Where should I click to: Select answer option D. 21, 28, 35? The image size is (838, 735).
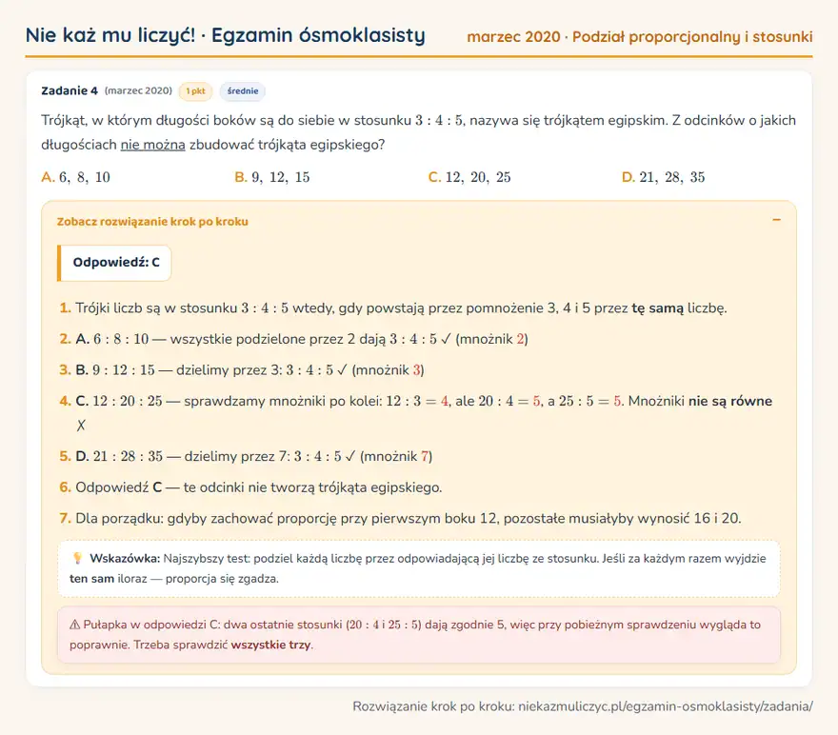[x=663, y=177]
